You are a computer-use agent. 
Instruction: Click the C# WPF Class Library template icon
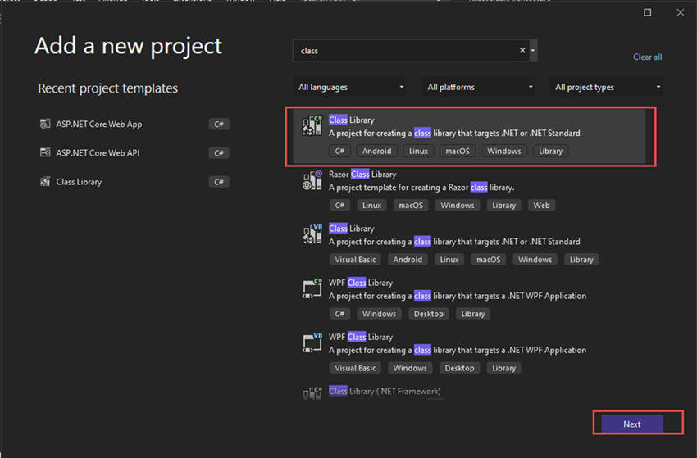[312, 288]
